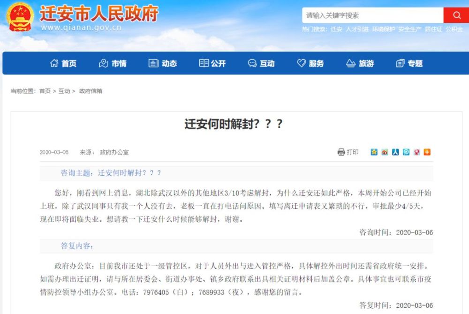Screen dimensions: 469x314
Task: Click the red search magnifier button
Action: click(x=456, y=15)
